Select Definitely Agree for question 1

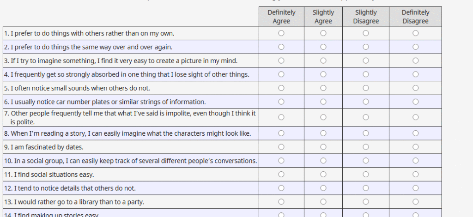[x=281, y=33]
